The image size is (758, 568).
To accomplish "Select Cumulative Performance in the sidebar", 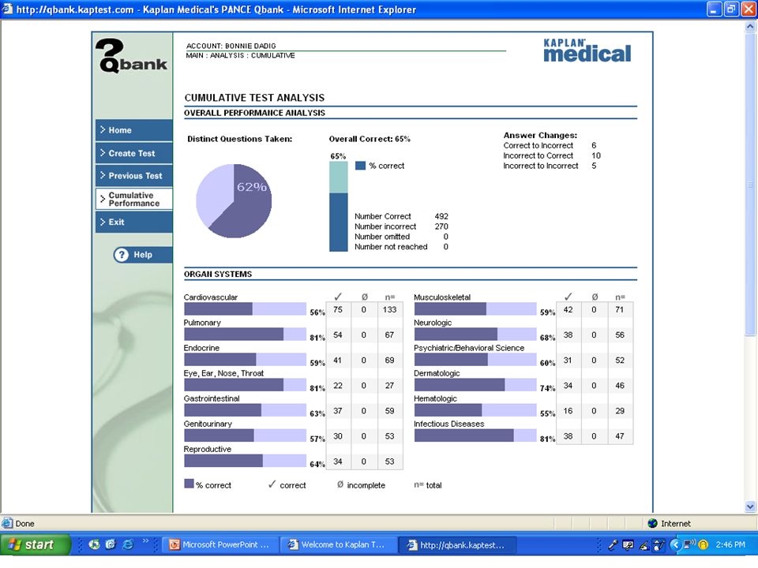I will point(134,199).
